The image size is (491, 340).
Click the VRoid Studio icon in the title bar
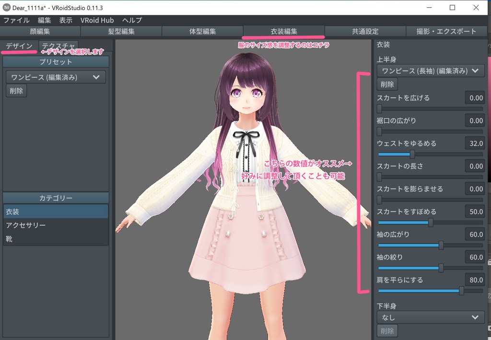click(7, 8)
